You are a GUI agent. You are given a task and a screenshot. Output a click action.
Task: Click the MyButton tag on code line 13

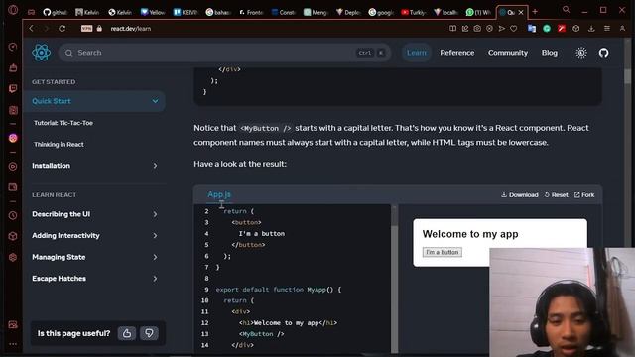tap(262, 334)
